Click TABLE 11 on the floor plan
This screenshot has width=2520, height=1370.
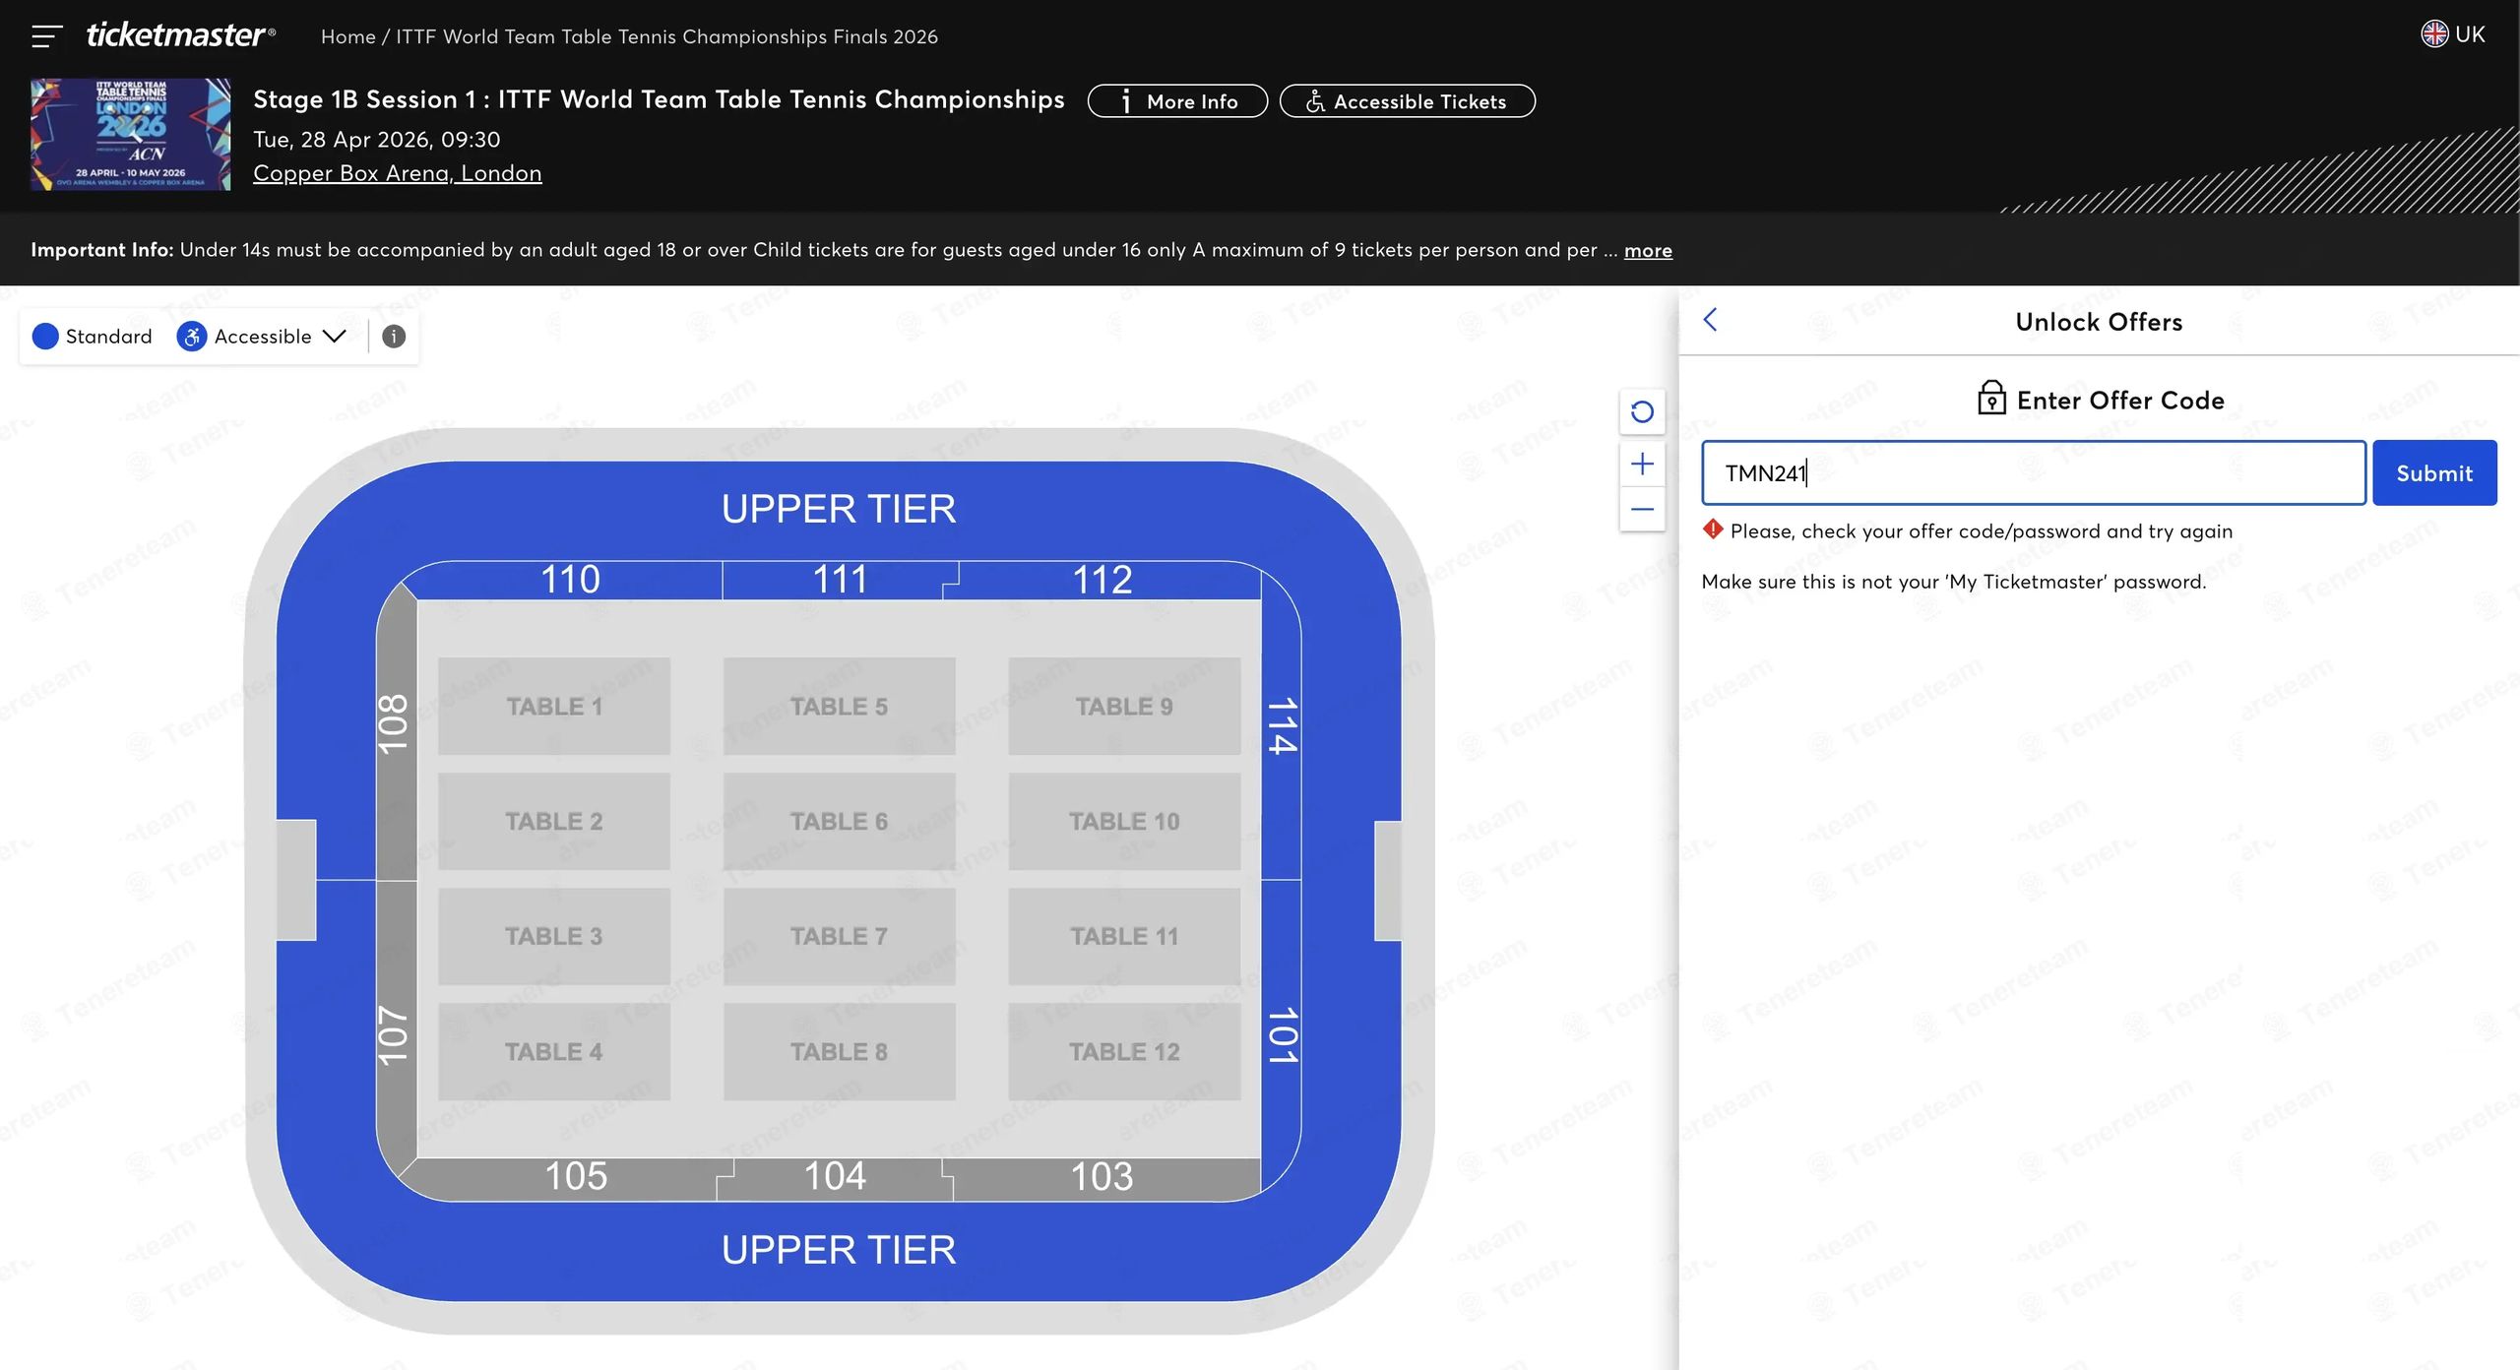(x=1124, y=937)
